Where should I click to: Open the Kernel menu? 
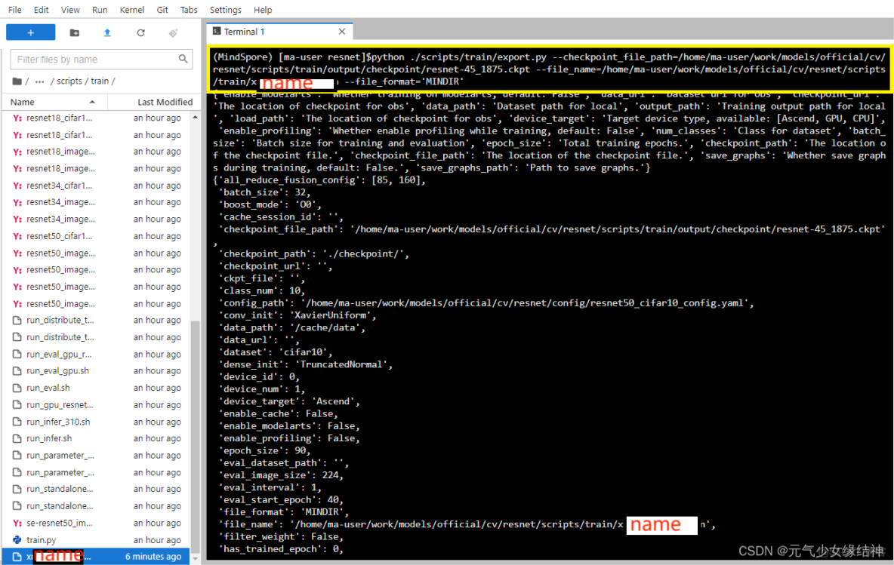click(131, 10)
